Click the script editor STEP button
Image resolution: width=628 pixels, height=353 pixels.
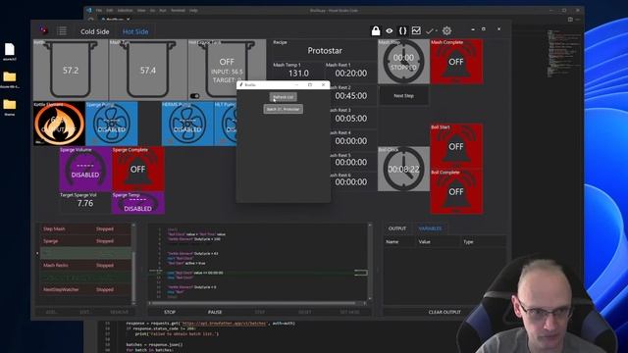point(260,312)
